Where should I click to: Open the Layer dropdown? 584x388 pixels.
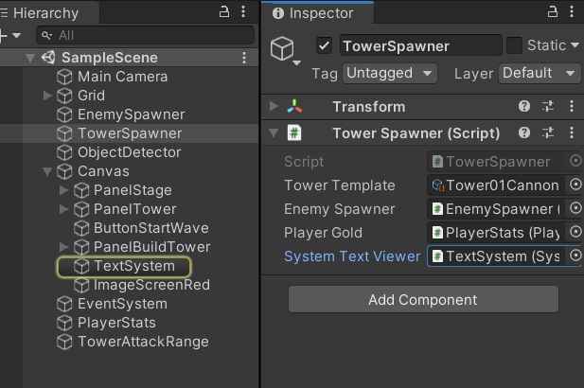click(x=540, y=73)
